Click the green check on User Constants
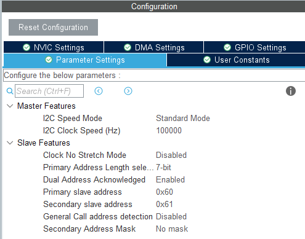This screenshot has height=239, width=305. point(207,60)
